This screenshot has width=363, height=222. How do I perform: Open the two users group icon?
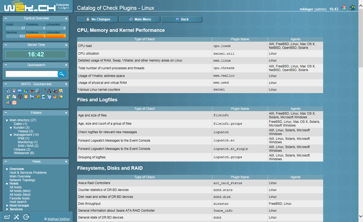click(x=14, y=97)
